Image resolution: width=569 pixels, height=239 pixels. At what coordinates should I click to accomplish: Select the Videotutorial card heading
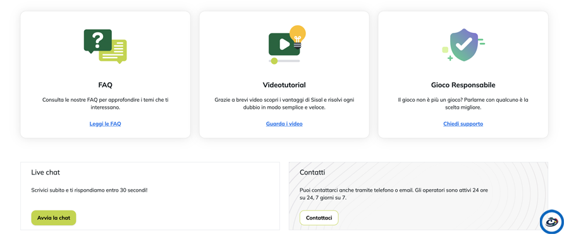click(284, 85)
